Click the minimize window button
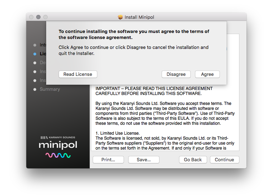The image size is (271, 196). [x=38, y=17]
